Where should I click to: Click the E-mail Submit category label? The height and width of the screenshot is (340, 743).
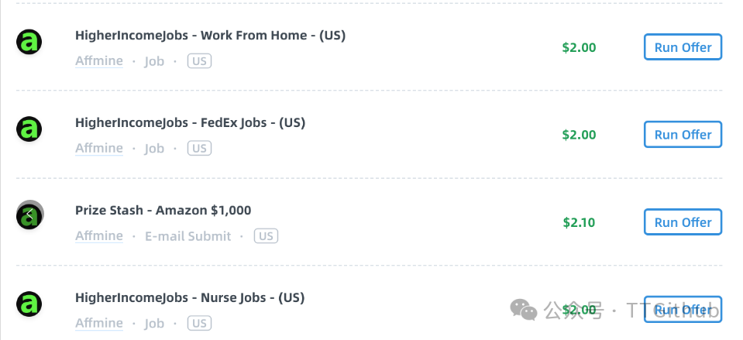(188, 235)
